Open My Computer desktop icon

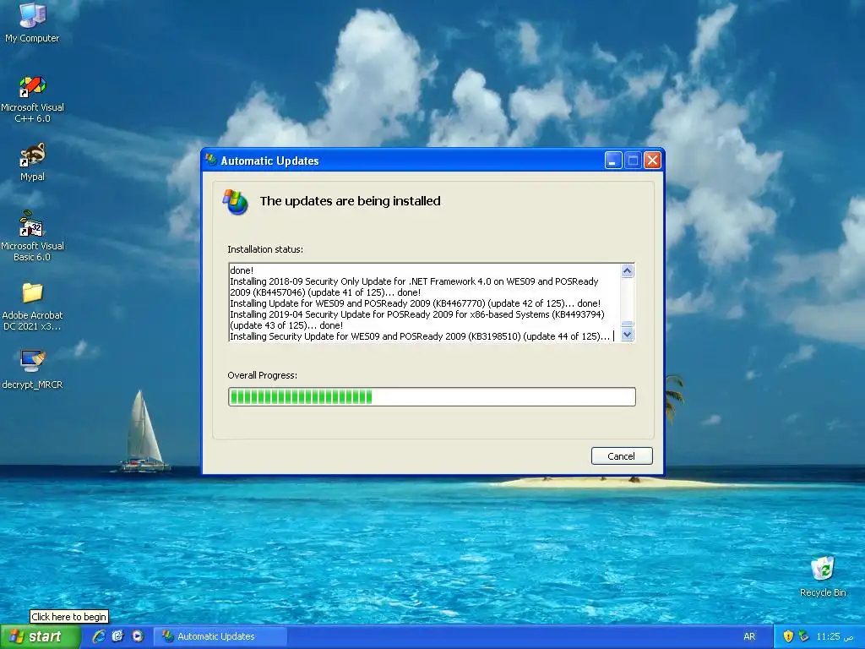coord(32,23)
